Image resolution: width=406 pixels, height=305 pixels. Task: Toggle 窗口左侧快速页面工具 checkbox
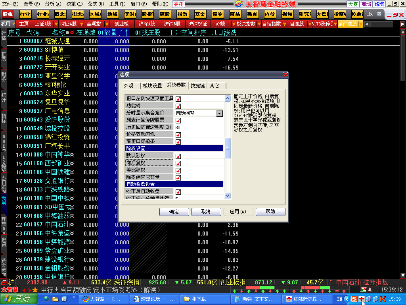tap(178, 99)
